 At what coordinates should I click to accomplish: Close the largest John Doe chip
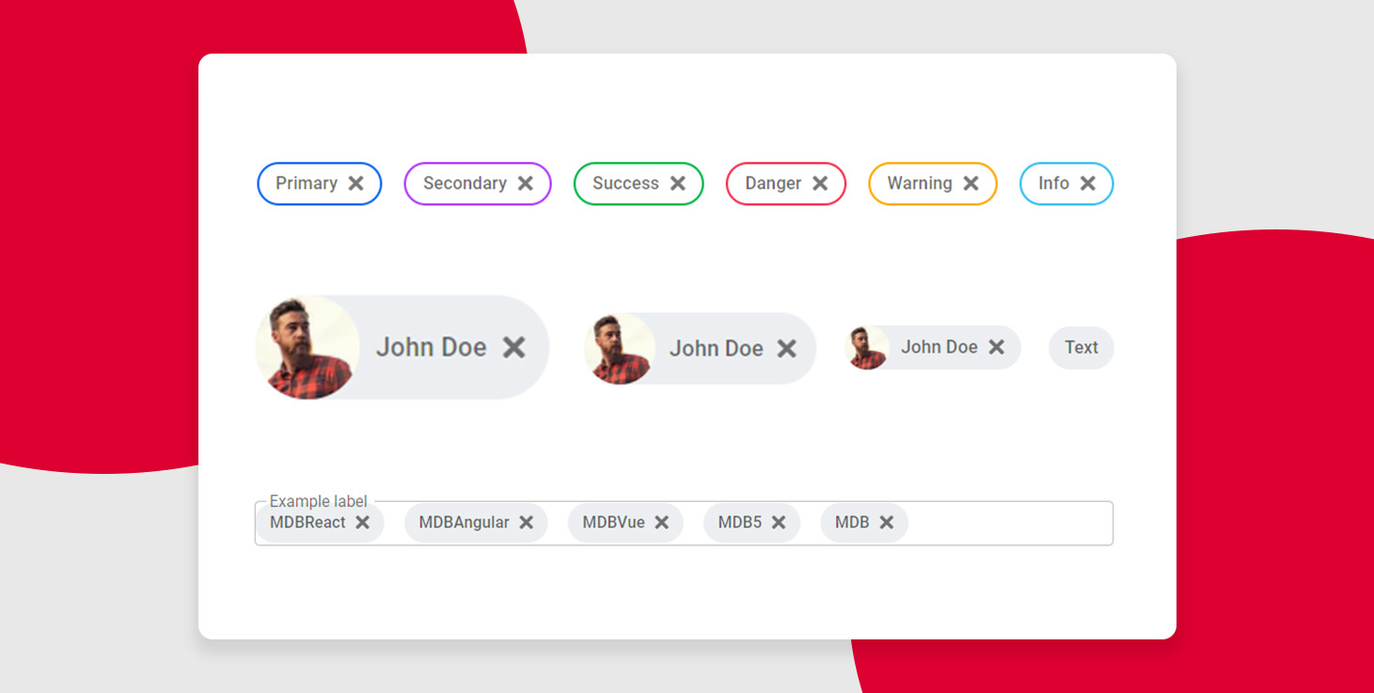click(x=513, y=347)
